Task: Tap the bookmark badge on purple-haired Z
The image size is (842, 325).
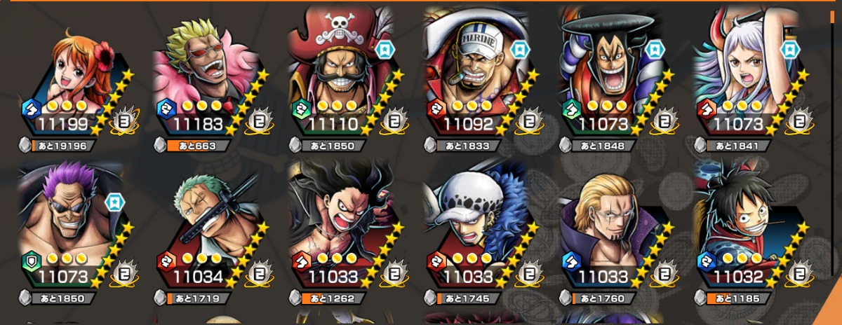Action: (114, 202)
